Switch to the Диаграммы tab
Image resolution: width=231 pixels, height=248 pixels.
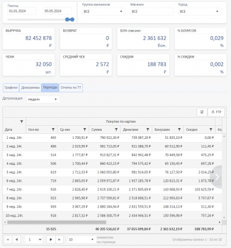[30, 87]
